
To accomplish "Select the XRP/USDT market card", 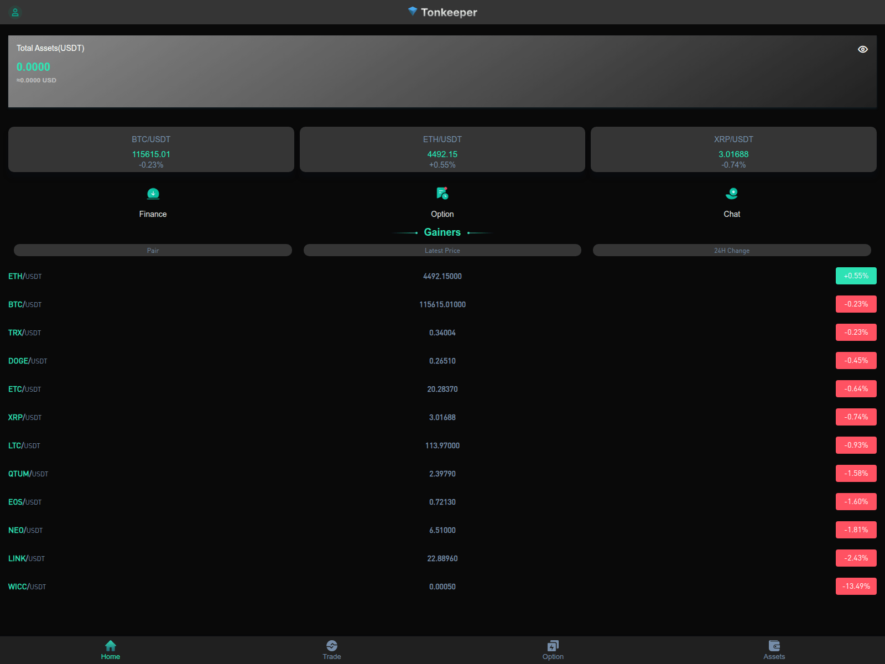I will (x=733, y=149).
